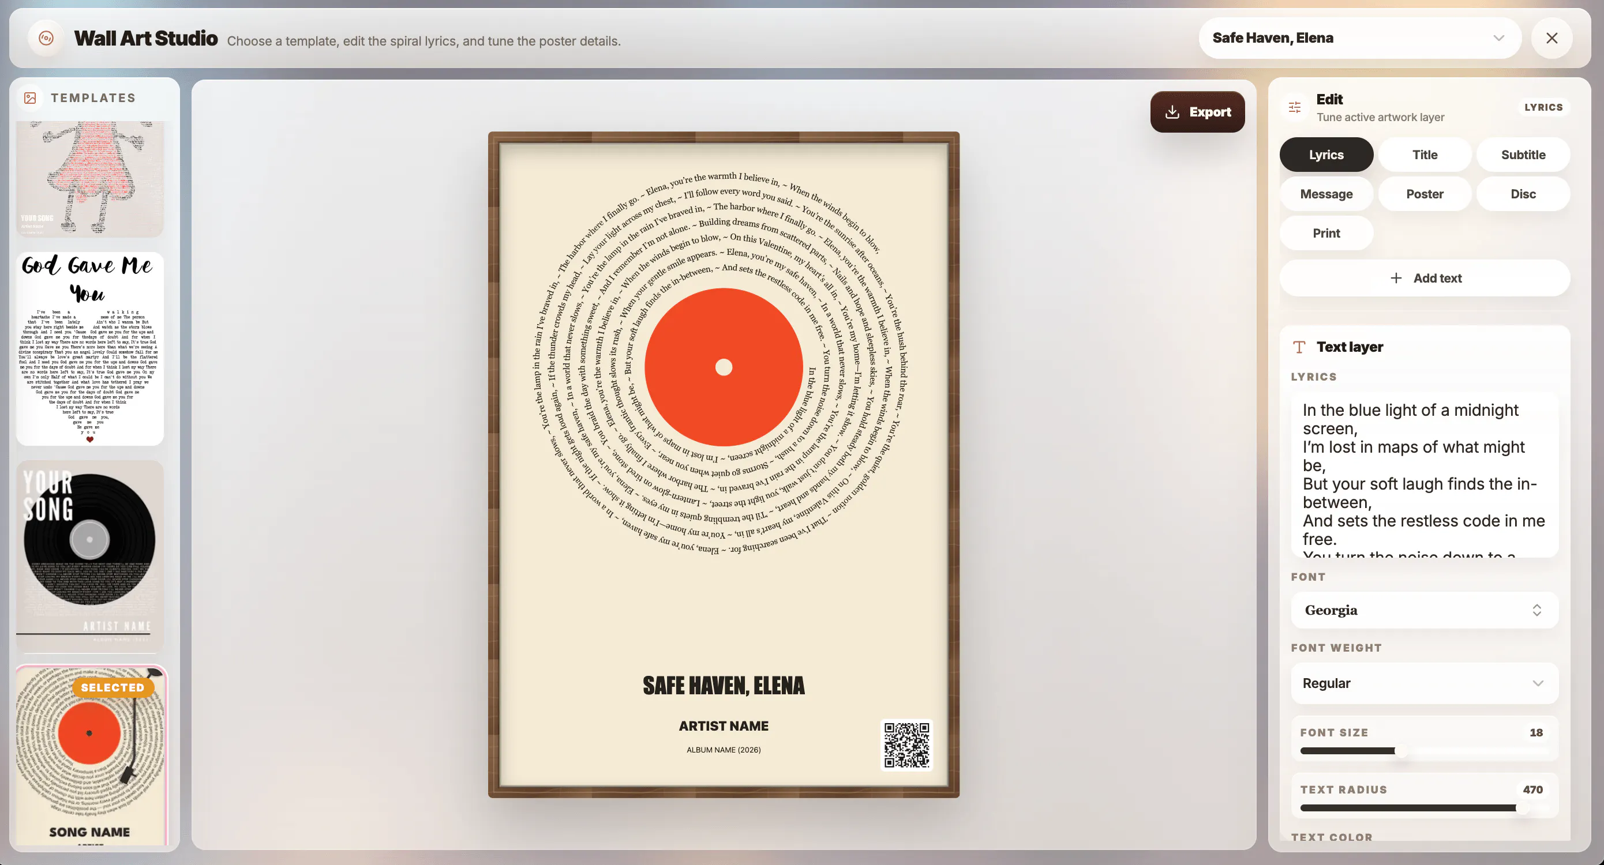Click the orange disc on the poster
Screen dimensions: 1604x865
724,367
